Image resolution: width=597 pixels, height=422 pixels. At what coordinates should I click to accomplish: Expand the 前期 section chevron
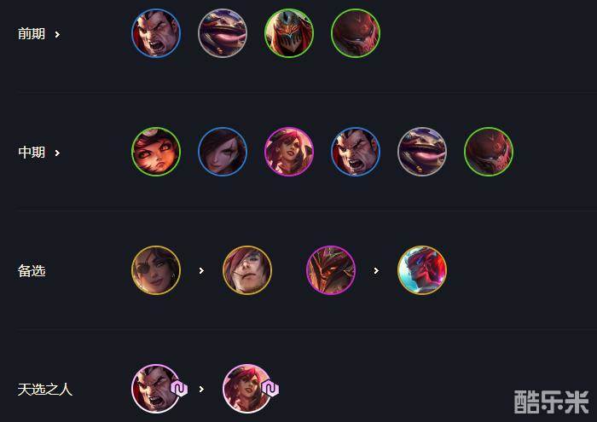pyautogui.click(x=57, y=35)
